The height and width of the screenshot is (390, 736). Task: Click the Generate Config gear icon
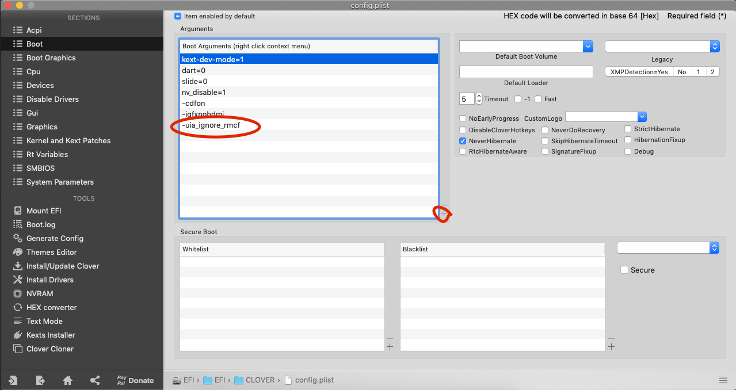pyautogui.click(x=18, y=238)
